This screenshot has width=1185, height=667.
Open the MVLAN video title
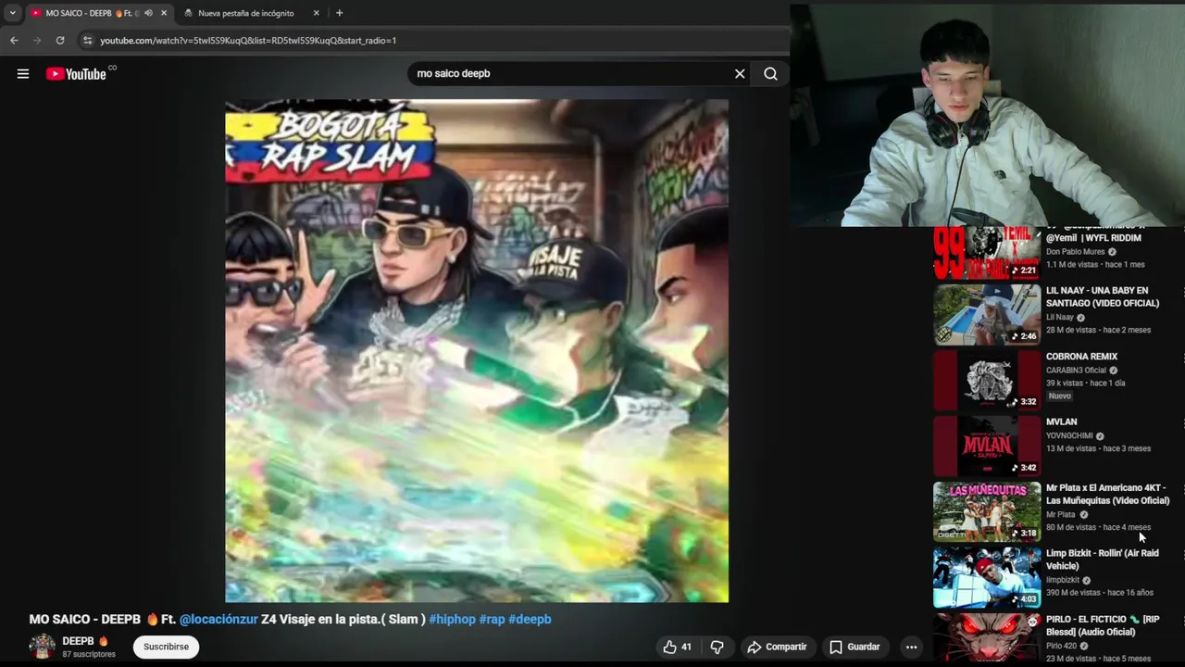(x=1062, y=422)
